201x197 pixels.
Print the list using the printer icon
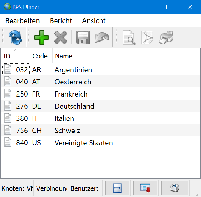[x=167, y=38]
